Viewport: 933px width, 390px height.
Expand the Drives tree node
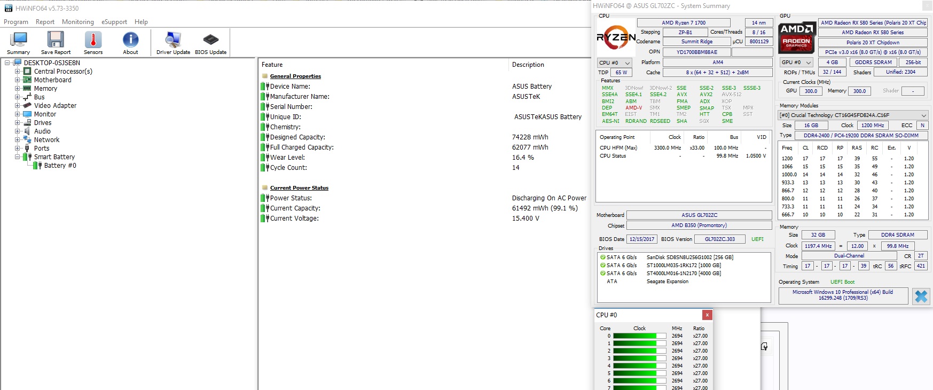[17, 122]
